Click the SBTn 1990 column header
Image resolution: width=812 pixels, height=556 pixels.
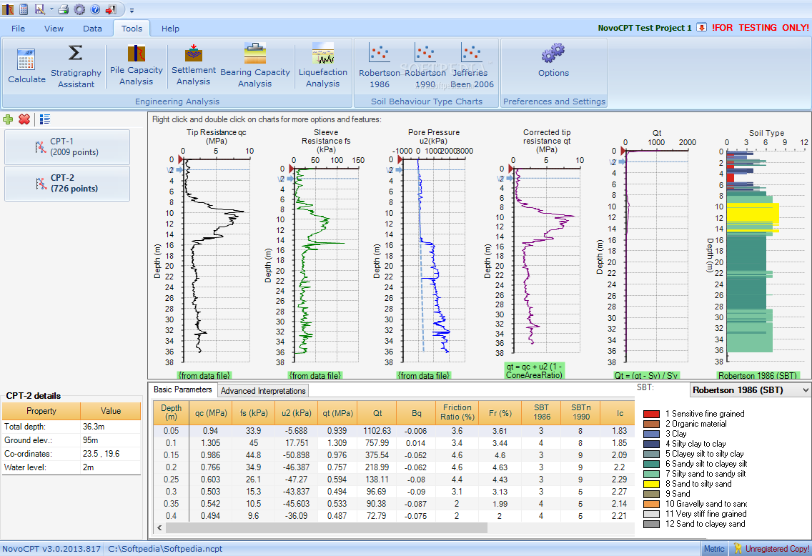[580, 412]
